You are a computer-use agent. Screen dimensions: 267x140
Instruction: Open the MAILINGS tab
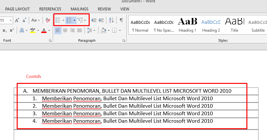click(80, 9)
